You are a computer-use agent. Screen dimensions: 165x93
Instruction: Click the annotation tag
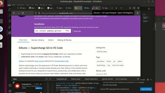pyautogui.click(x=101, y=61)
